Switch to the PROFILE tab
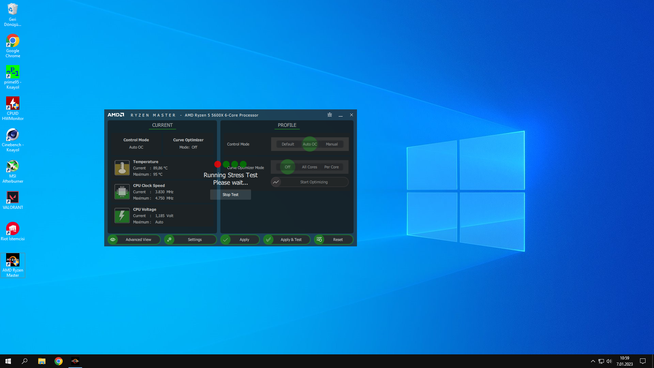Image resolution: width=654 pixels, height=368 pixels. [287, 125]
